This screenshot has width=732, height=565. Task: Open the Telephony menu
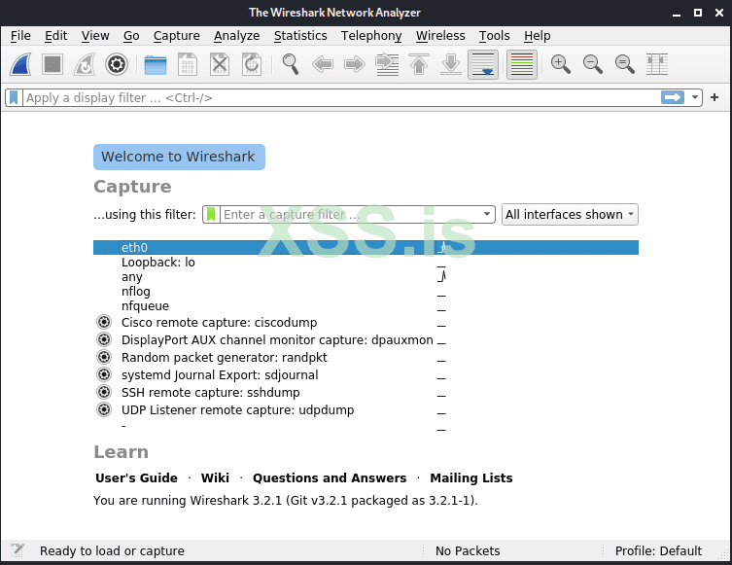[371, 36]
